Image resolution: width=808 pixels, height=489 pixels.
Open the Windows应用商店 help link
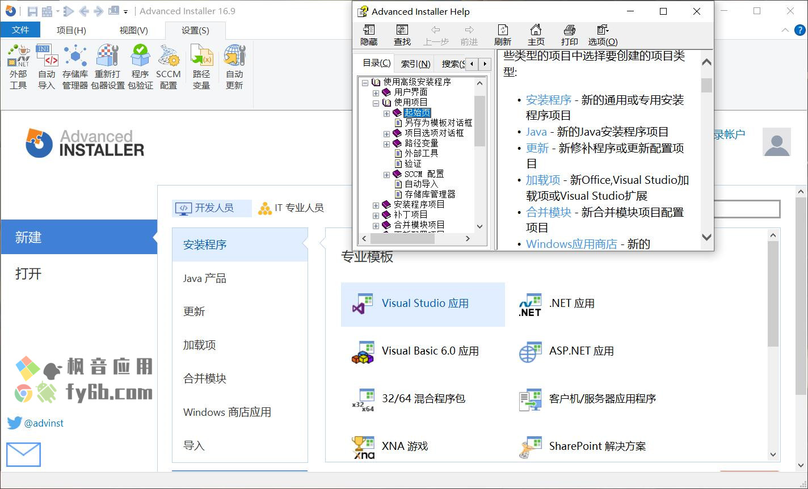pos(571,244)
